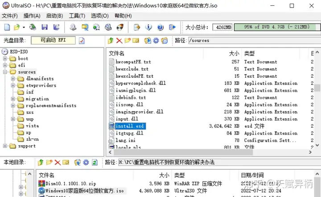
Task: Click the rightmost icon in the disc panel toolbar
Action: pos(164,40)
